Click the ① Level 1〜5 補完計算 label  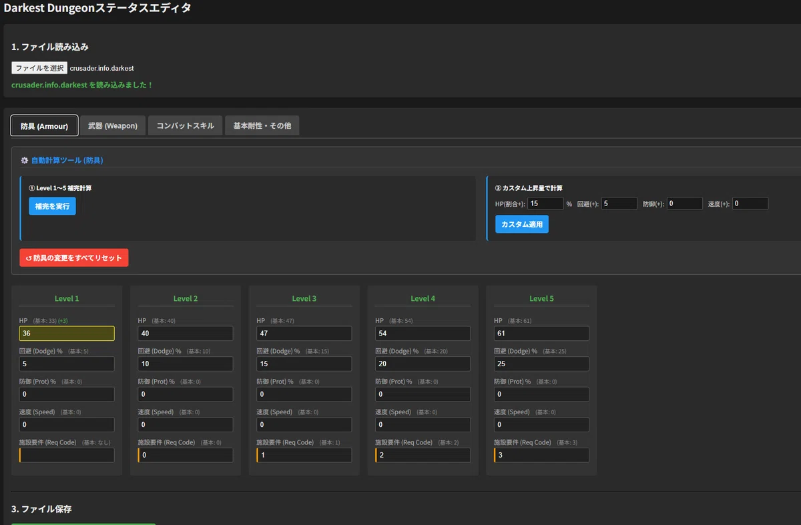(x=60, y=188)
